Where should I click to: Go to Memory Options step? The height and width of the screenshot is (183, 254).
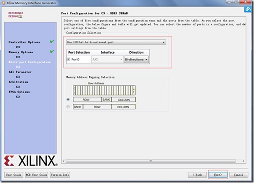(x=21, y=52)
